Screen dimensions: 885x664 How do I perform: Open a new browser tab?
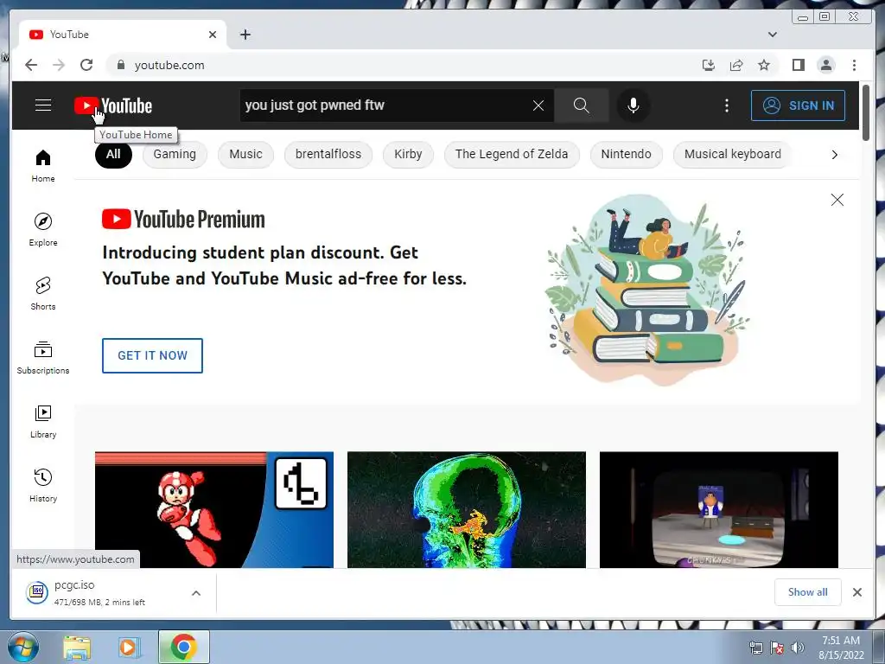tap(245, 35)
